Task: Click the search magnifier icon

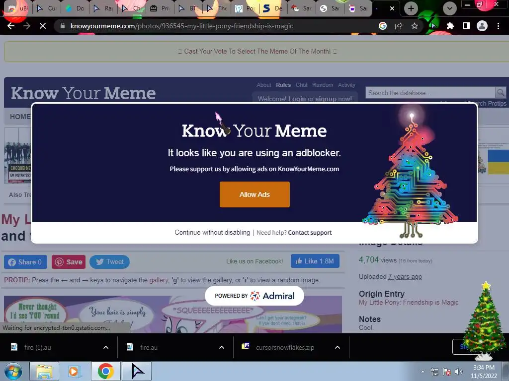Action: pyautogui.click(x=500, y=93)
